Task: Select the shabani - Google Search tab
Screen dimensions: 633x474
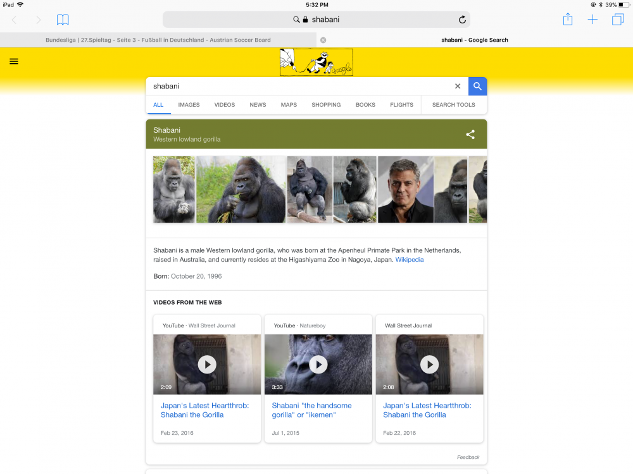Action: click(x=474, y=40)
